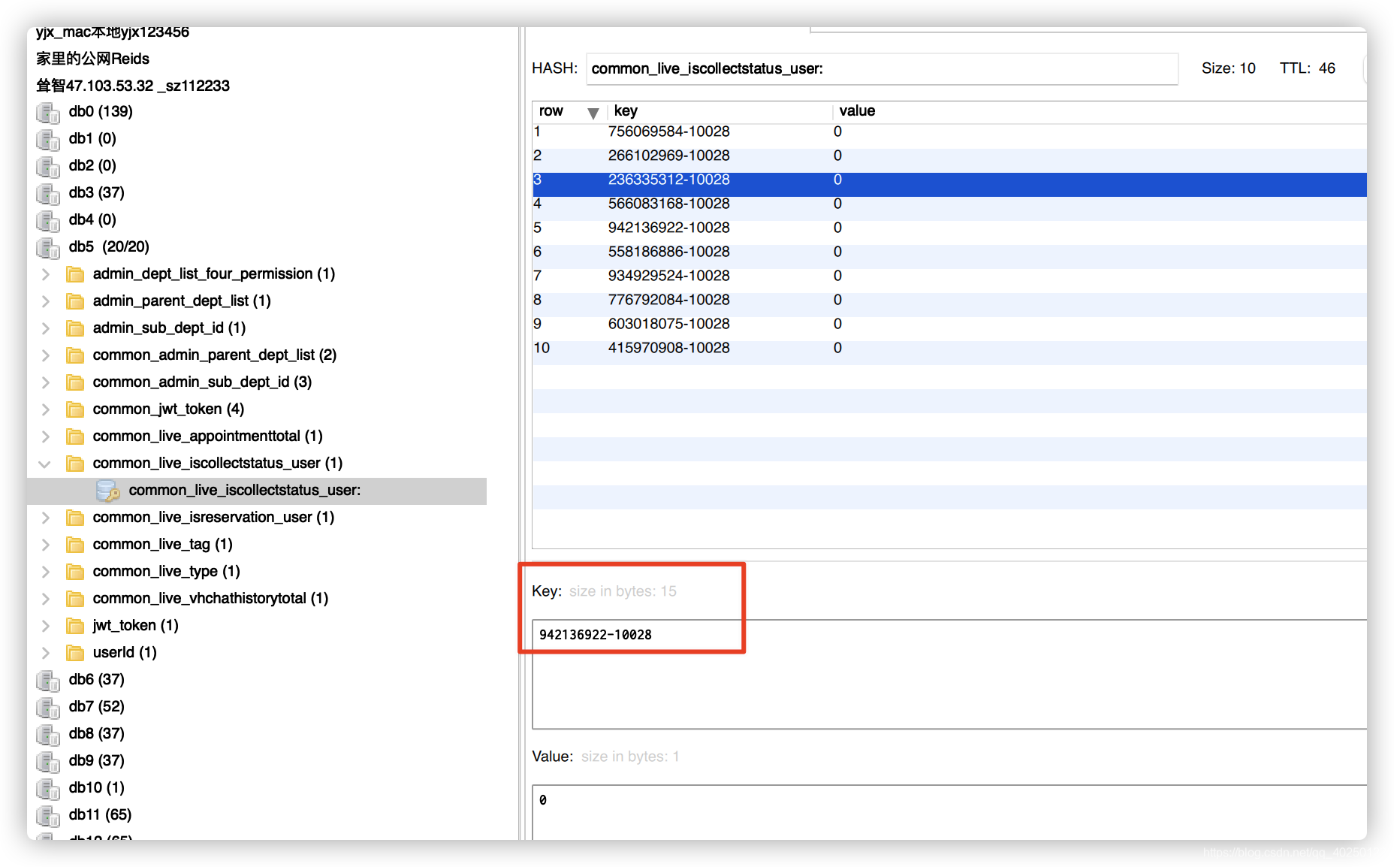This screenshot has height=867, width=1394.
Task: Click the db1 (0) database icon
Action: coord(48,140)
